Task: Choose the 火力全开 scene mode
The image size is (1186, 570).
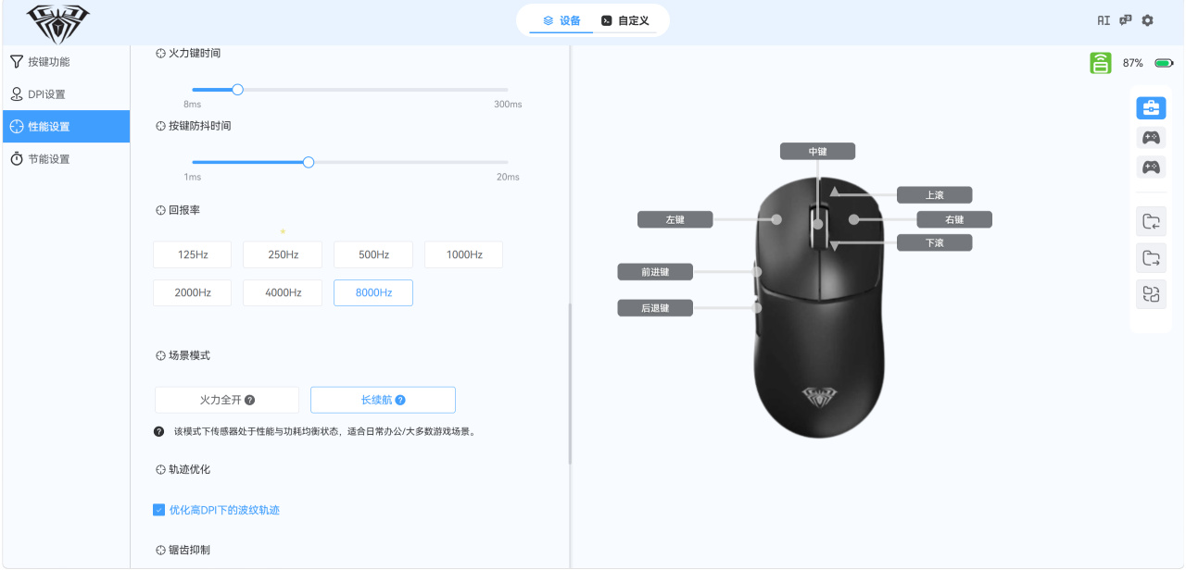Action: point(227,400)
